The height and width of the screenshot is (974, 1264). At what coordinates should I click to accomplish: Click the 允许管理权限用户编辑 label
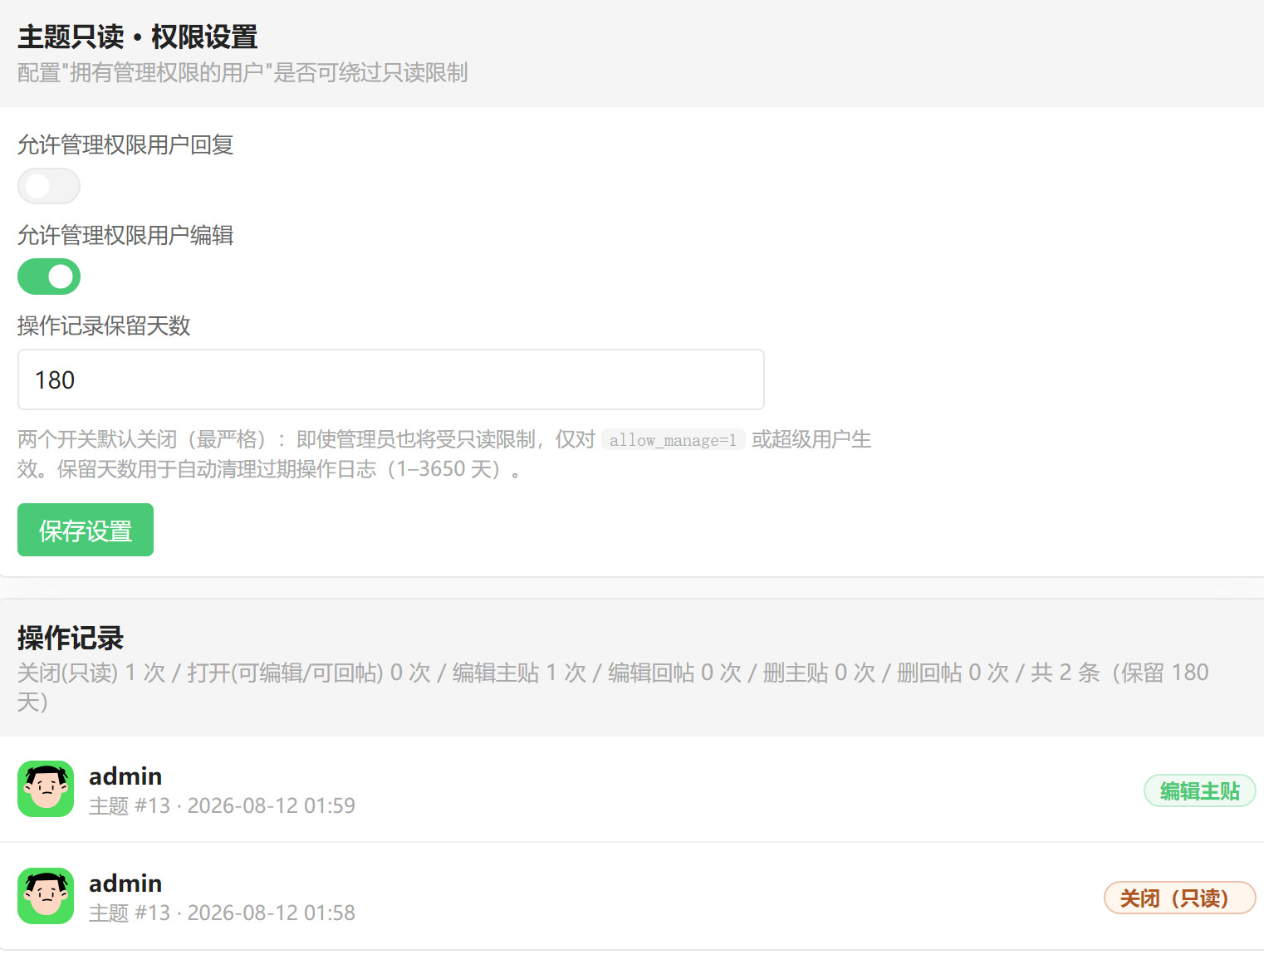(x=125, y=235)
